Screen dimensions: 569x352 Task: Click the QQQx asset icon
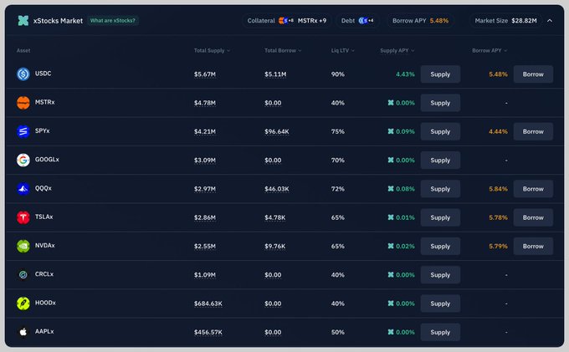tap(23, 188)
